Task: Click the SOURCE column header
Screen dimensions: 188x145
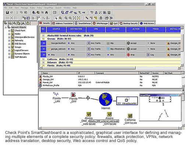Action: [x=56, y=29]
